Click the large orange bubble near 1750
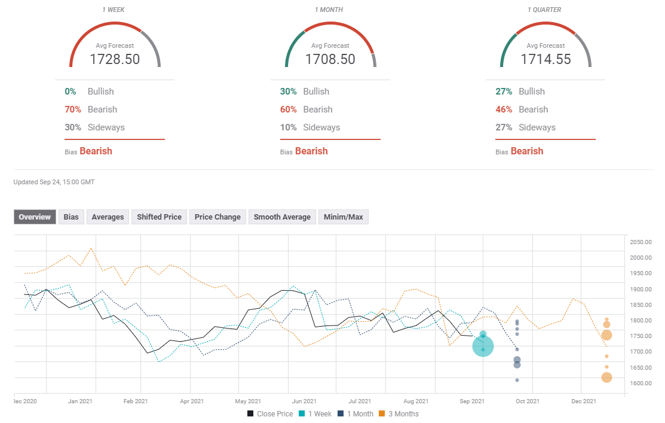The width and height of the screenshot is (665, 423). pos(606,335)
